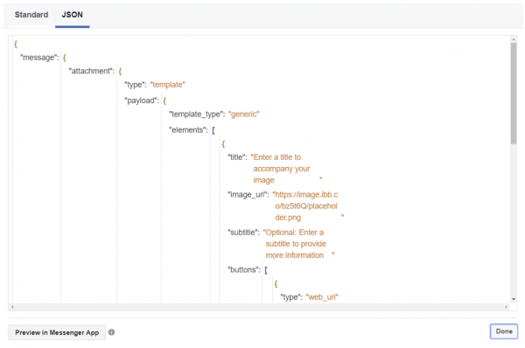Click the opening brace on the first line
Screen dimensions: 525x348
pos(16,44)
